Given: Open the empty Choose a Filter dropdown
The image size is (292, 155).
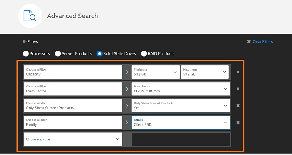Looking at the screenshot, I should (x=73, y=139).
